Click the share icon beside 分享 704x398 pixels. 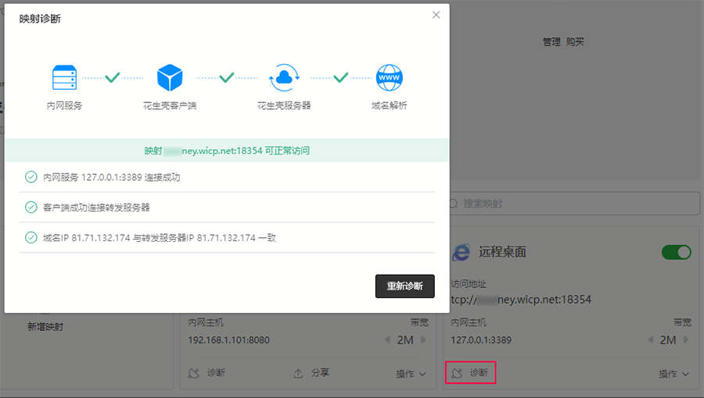(298, 373)
